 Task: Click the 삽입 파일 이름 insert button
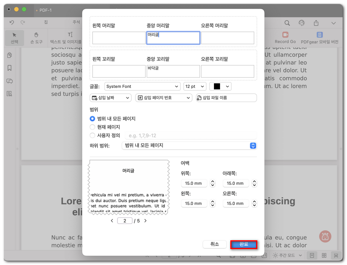pyautogui.click(x=226, y=98)
